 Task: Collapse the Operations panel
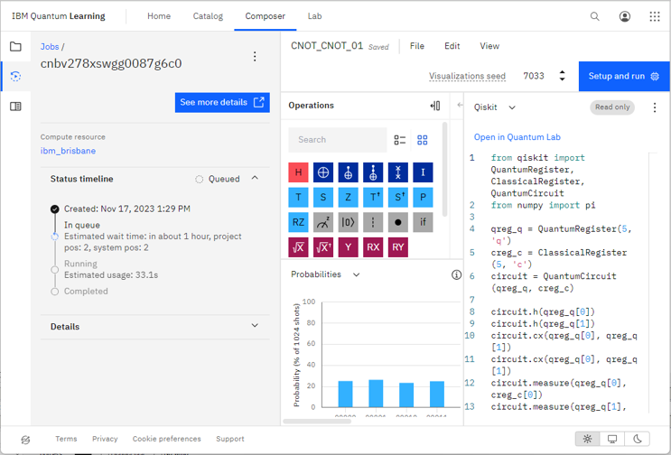[x=435, y=106]
